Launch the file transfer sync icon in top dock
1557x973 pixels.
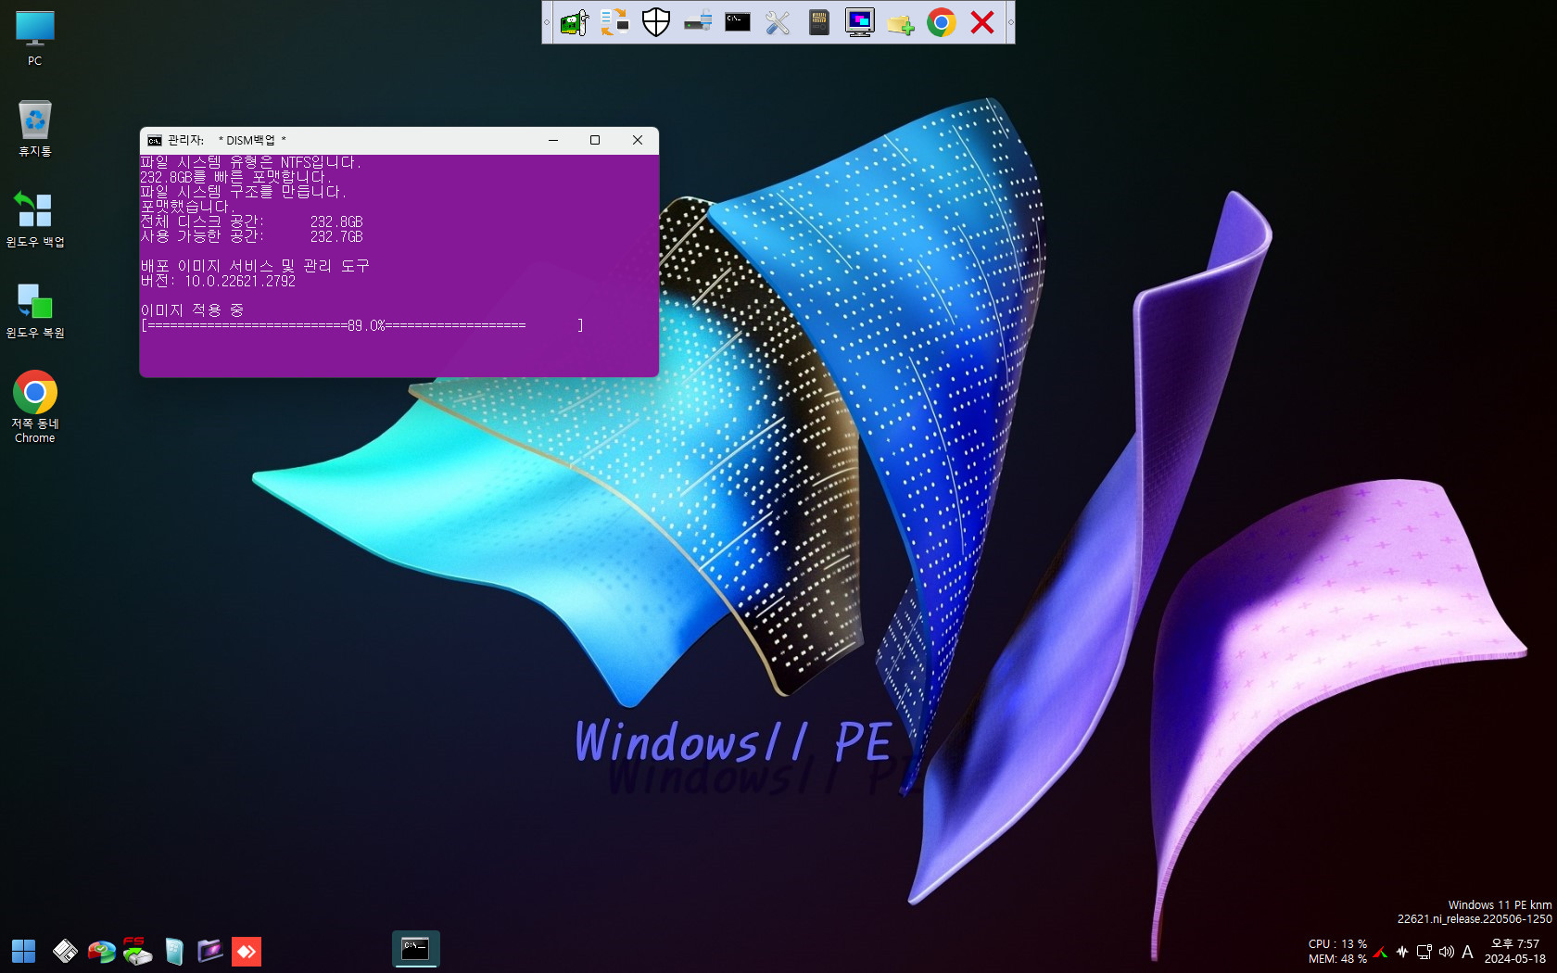pyautogui.click(x=614, y=22)
